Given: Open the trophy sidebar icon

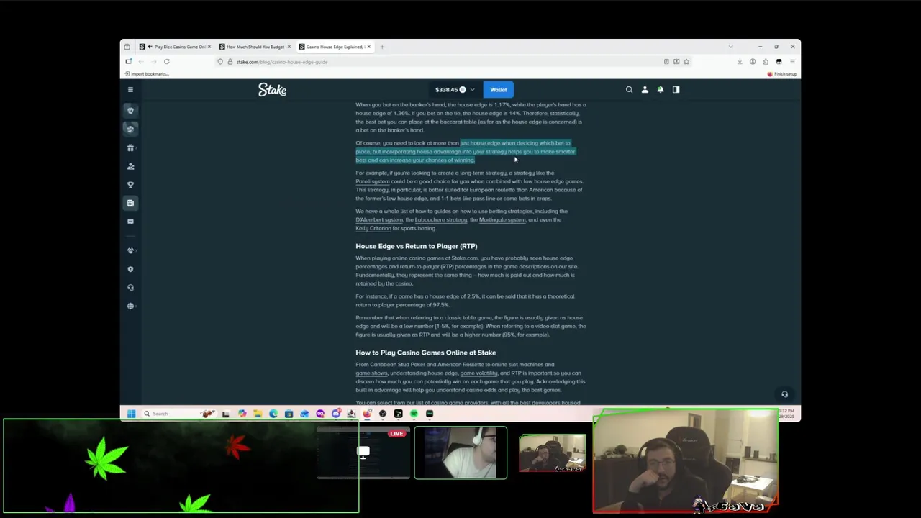Looking at the screenshot, I should (x=130, y=185).
